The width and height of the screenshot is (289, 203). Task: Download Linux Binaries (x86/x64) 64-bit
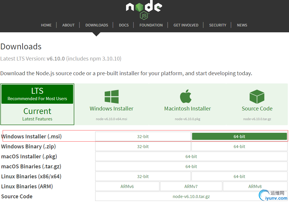239,176
